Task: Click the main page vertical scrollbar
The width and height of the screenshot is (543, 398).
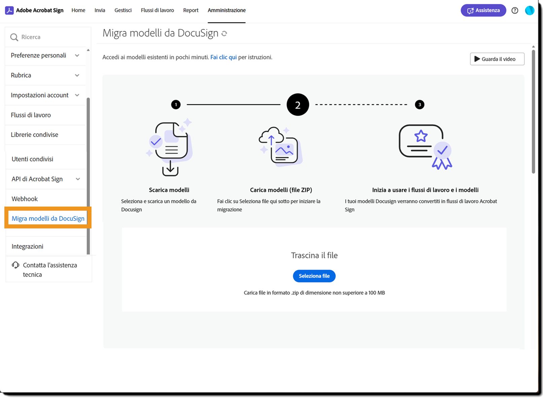Action: click(x=533, y=112)
